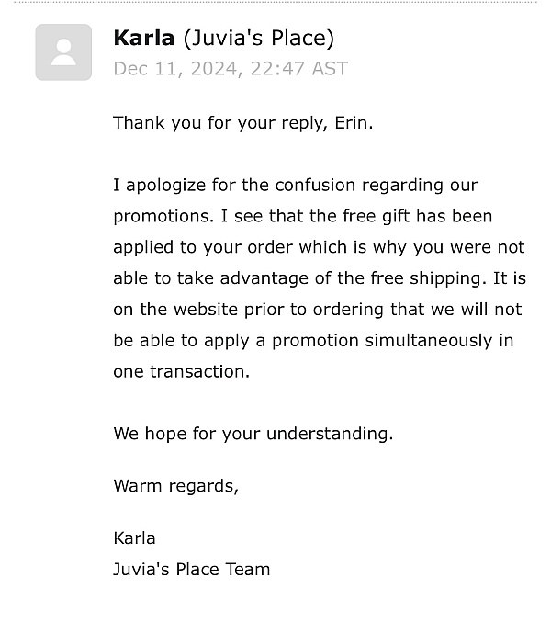Screen dimensions: 551x634
Task: Click Karla's gray avatar placeholder icon
Action: [63, 52]
